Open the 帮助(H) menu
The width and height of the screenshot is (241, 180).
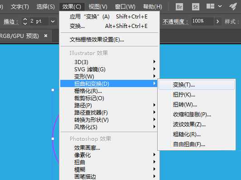tap(153, 7)
